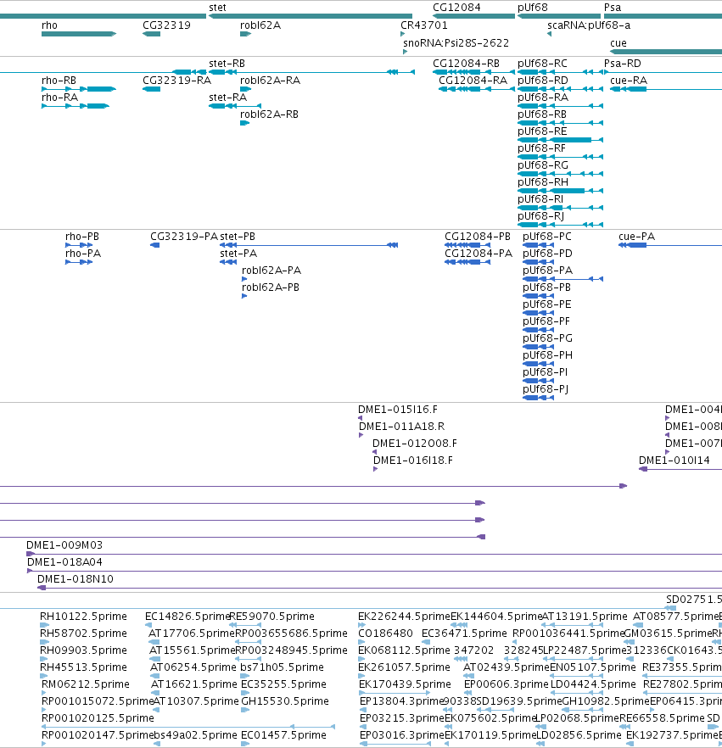Click the cue gene label

[x=618, y=43]
